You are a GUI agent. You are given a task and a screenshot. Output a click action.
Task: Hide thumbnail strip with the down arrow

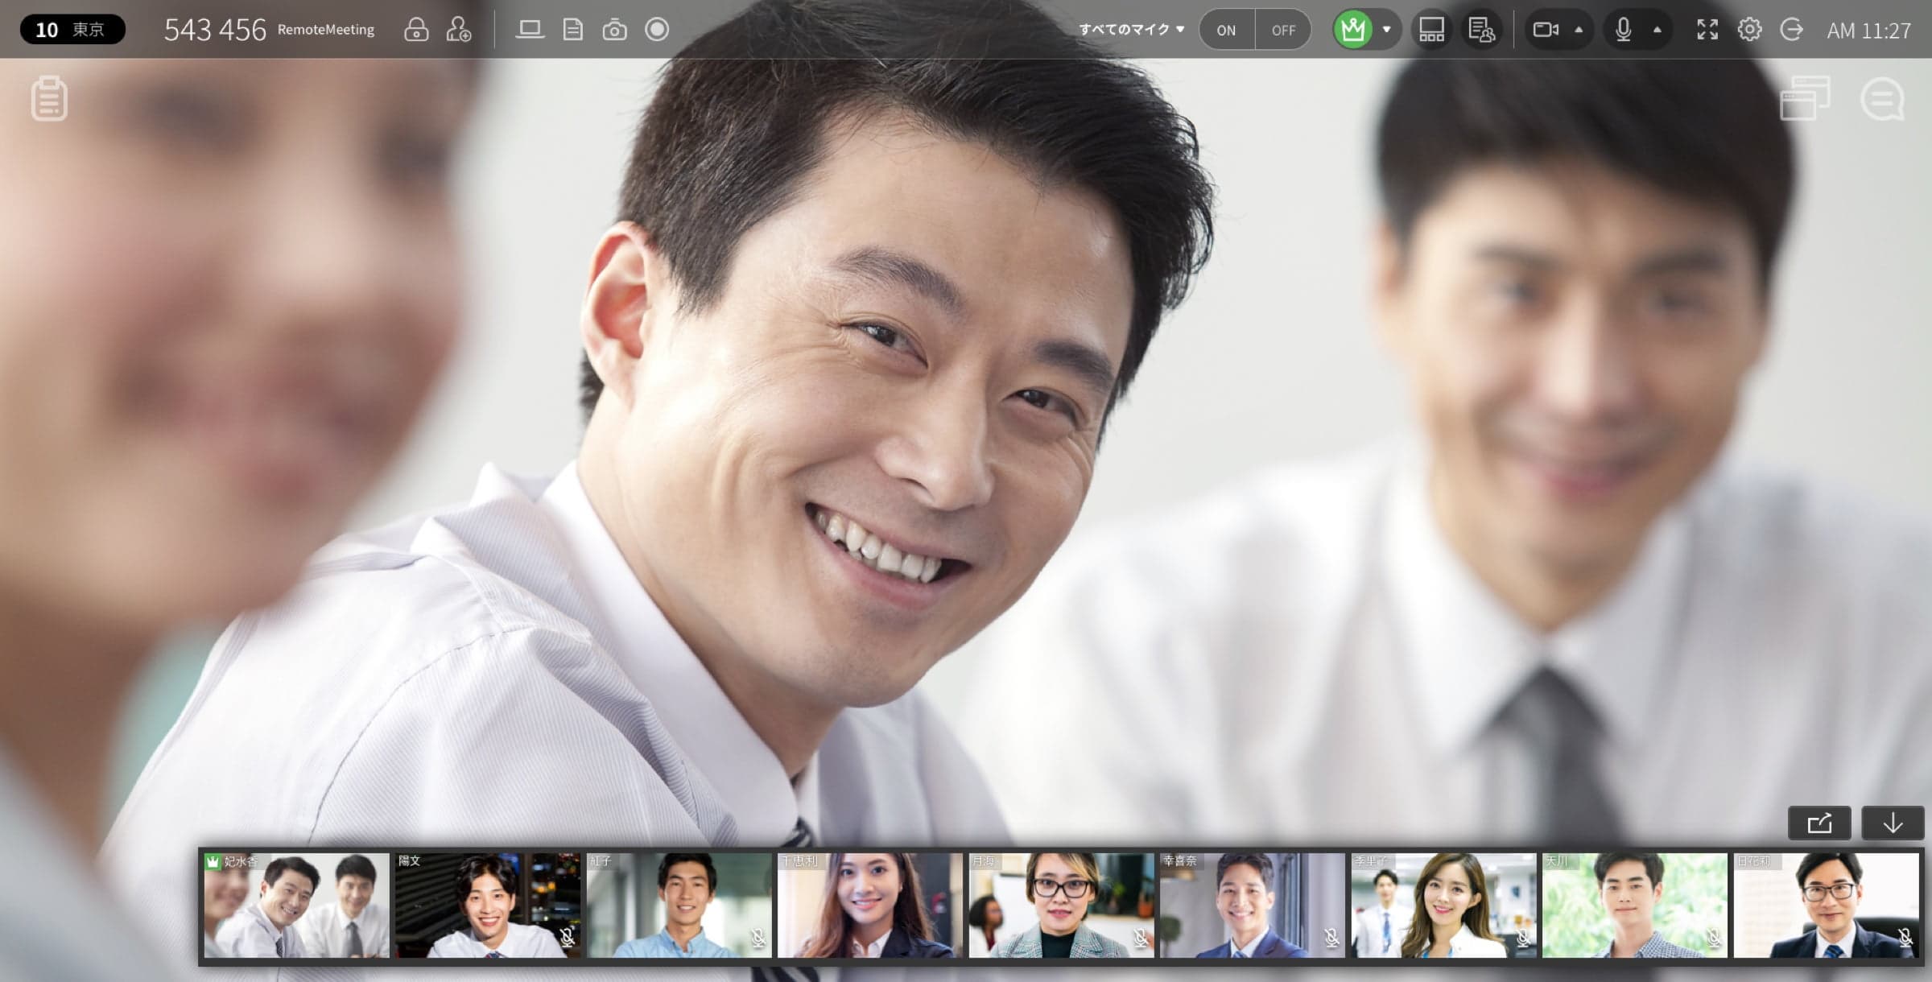click(1893, 823)
